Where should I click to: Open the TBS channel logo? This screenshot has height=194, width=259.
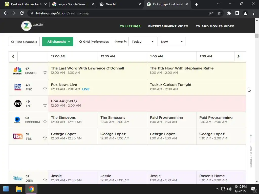(x=18, y=136)
